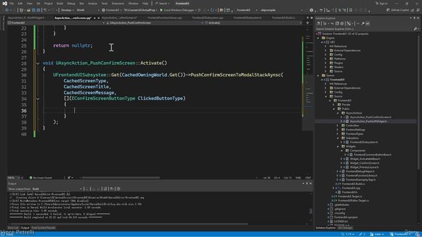Screen dimensions: 422x237
Task: Click the Undo toolbar icon
Action: (x=45, y=11)
